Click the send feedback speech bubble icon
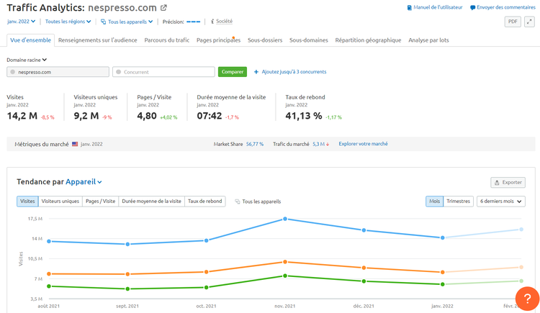The width and height of the screenshot is (540, 313). pos(472,7)
